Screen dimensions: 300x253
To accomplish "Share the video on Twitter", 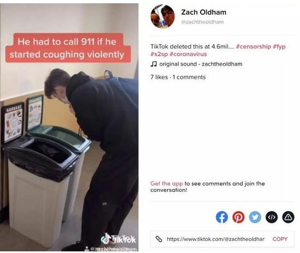I will pos(255,217).
